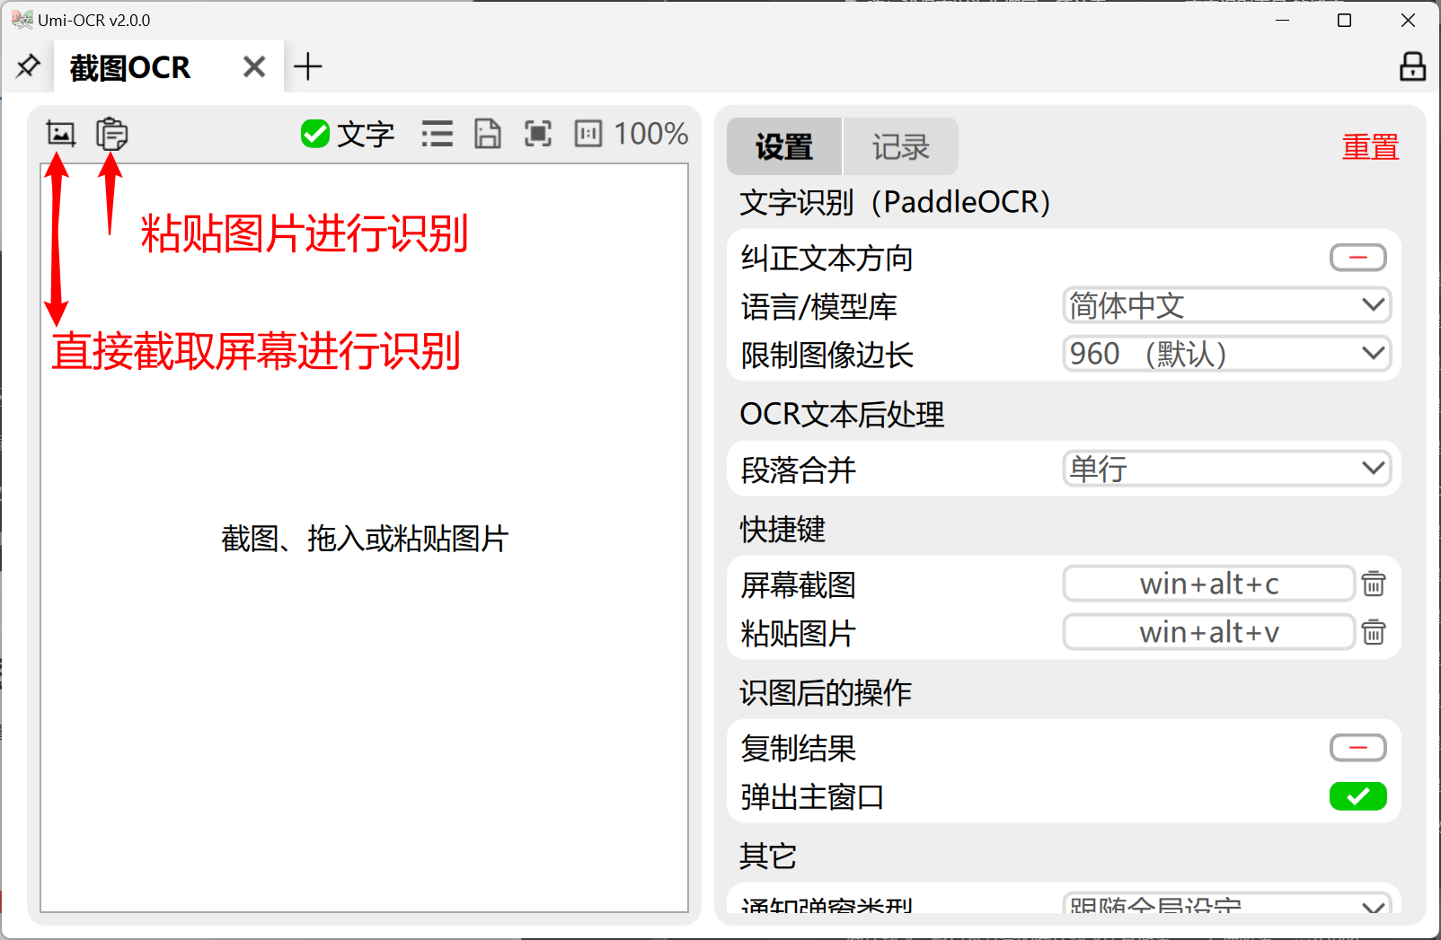
Task: Switch to the 记录 tab
Action: click(900, 146)
